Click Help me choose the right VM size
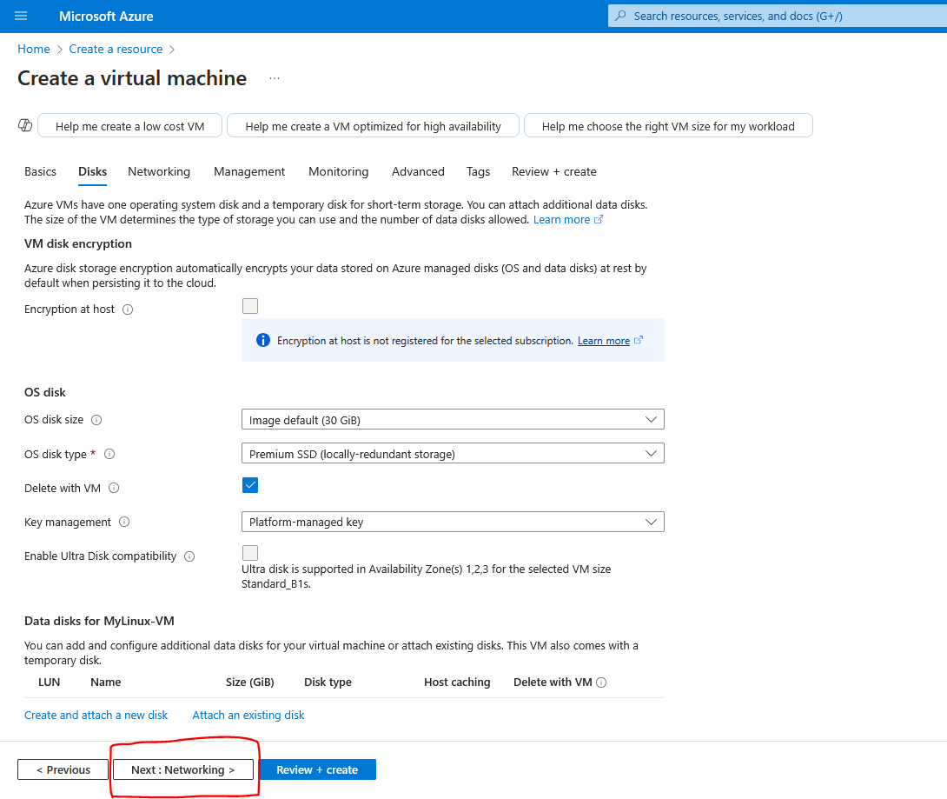The image size is (947, 799). click(x=668, y=126)
